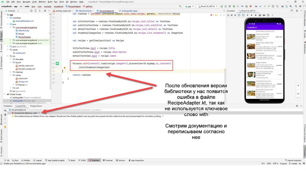Viewport: 306px width, 171px height.
Task: Switch to the MainActivity.kt editor tab
Action: click(x=85, y=11)
